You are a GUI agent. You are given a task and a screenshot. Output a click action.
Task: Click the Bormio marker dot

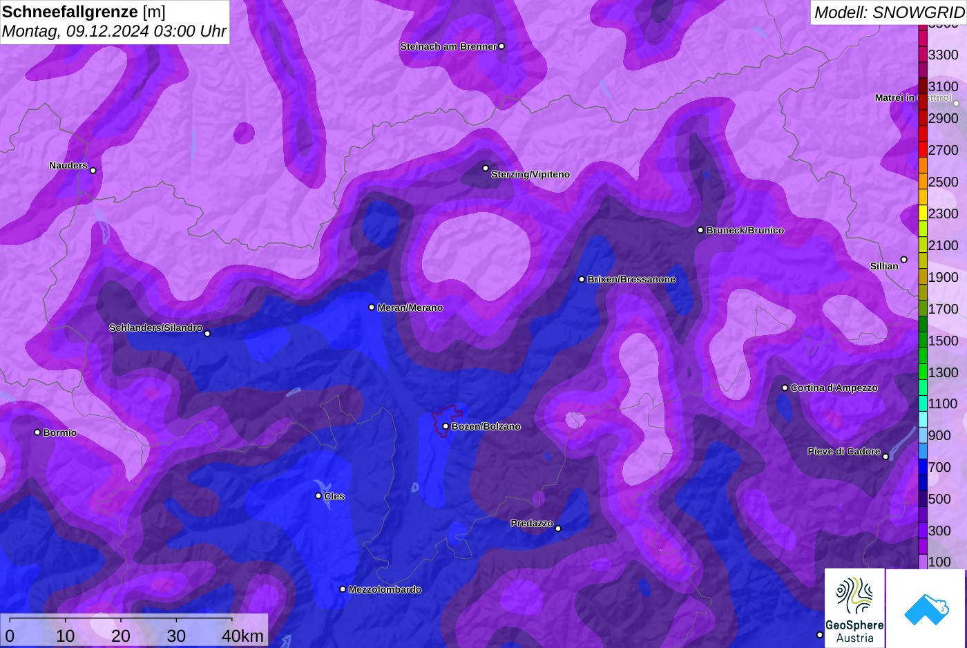(x=37, y=432)
